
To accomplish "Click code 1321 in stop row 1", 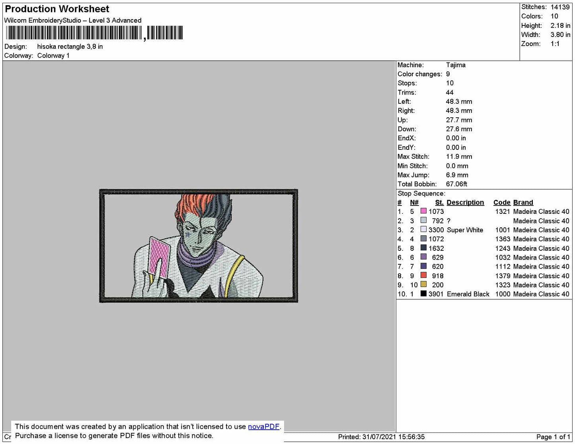I will coord(503,211).
